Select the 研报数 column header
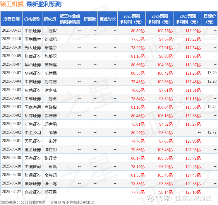This screenshot has height=205, width=218. (90, 19)
